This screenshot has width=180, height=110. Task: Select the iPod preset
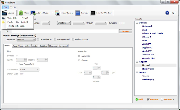tap(145, 30)
